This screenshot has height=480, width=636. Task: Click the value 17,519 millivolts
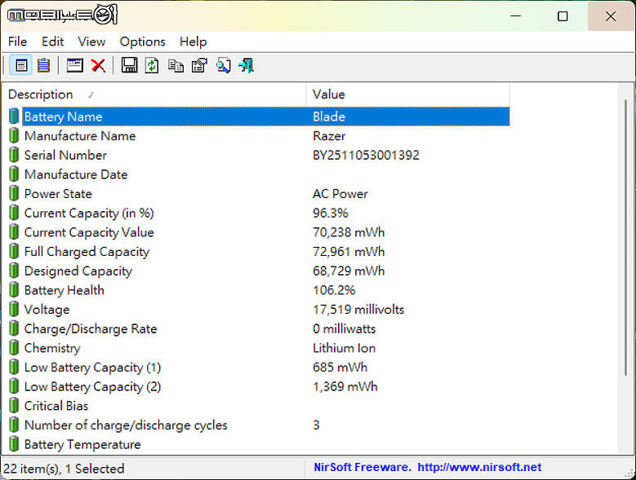pos(358,310)
